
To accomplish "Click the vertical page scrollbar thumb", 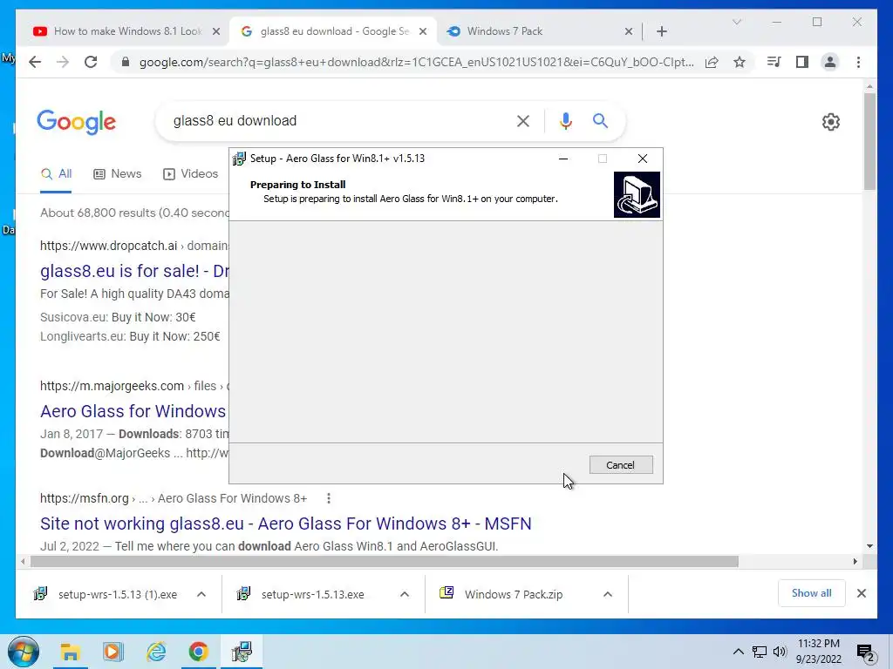I will tap(869, 141).
